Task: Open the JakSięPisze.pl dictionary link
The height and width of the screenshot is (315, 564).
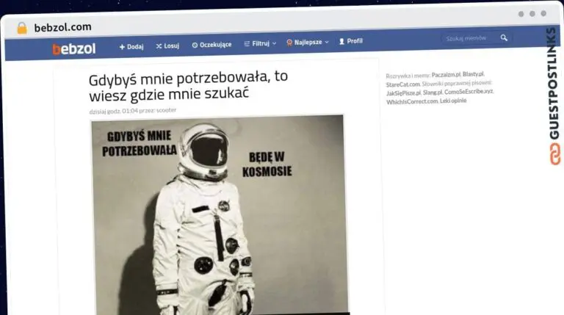Action: pyautogui.click(x=403, y=93)
